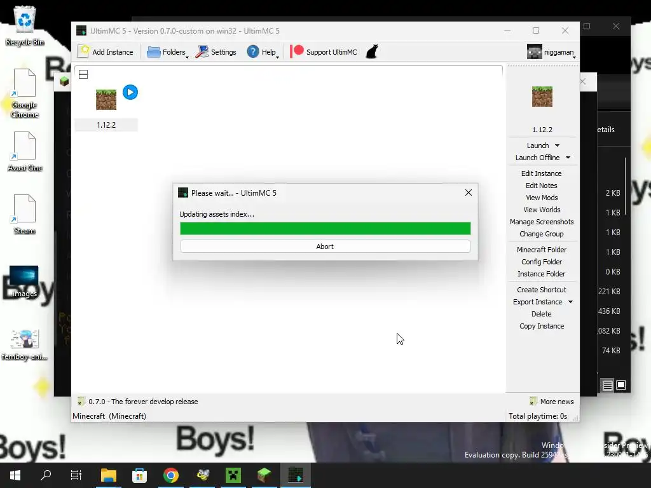Image resolution: width=651 pixels, height=488 pixels.
Task: Switch to large icons view in background window
Action: [x=621, y=385]
